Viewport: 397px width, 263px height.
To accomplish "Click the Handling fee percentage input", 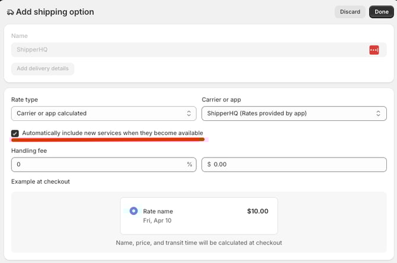I will 98,164.
